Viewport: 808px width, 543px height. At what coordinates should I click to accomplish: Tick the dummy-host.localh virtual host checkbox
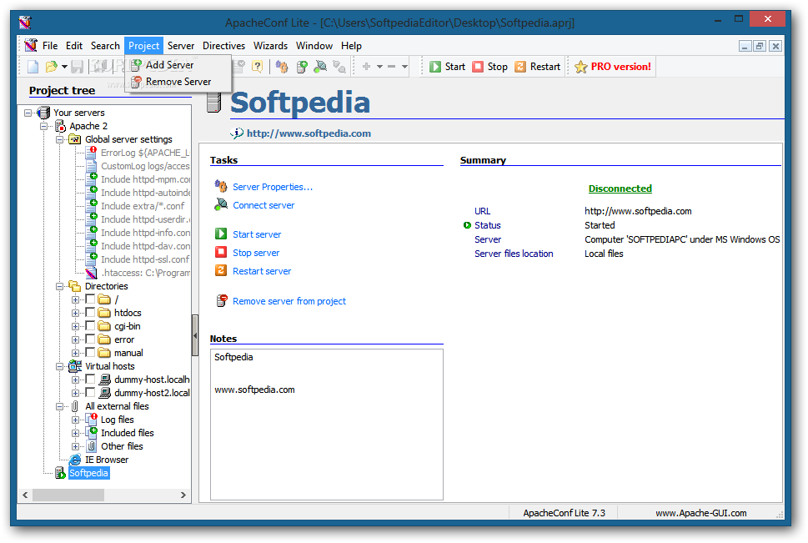90,380
